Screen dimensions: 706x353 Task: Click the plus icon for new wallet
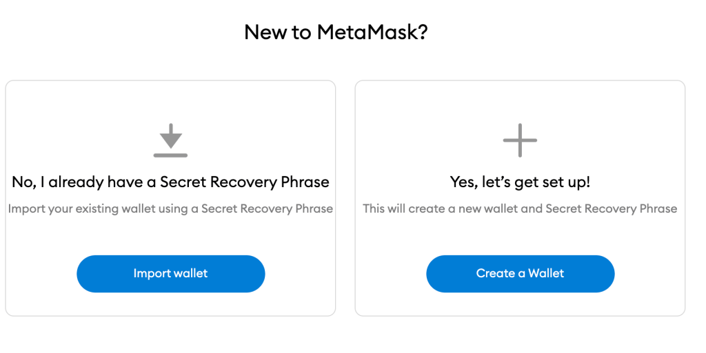coord(520,140)
